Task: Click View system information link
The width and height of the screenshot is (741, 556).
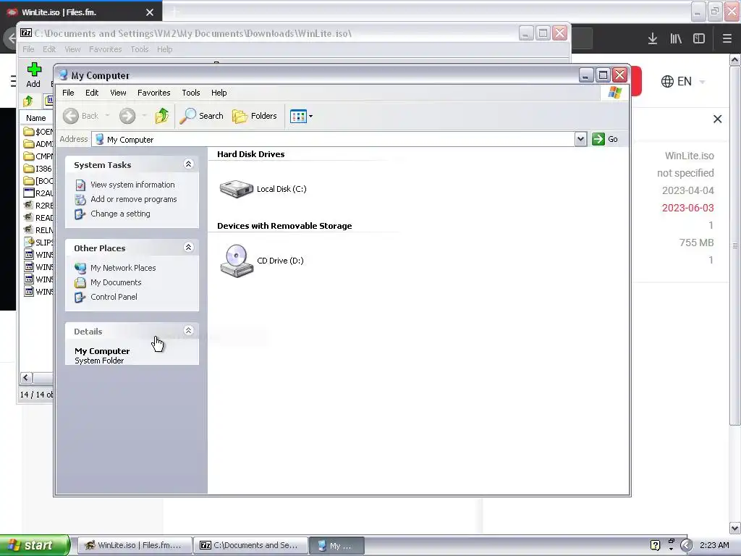Action: (132, 185)
